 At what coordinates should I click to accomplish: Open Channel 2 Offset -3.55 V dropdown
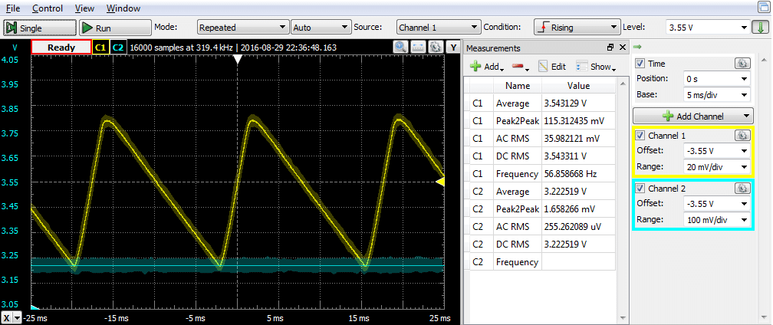[x=717, y=203]
